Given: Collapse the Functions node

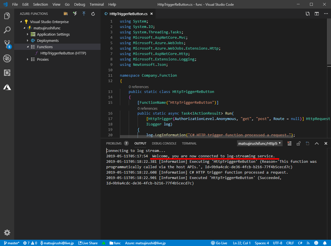Looking at the screenshot, I should click(28, 47).
